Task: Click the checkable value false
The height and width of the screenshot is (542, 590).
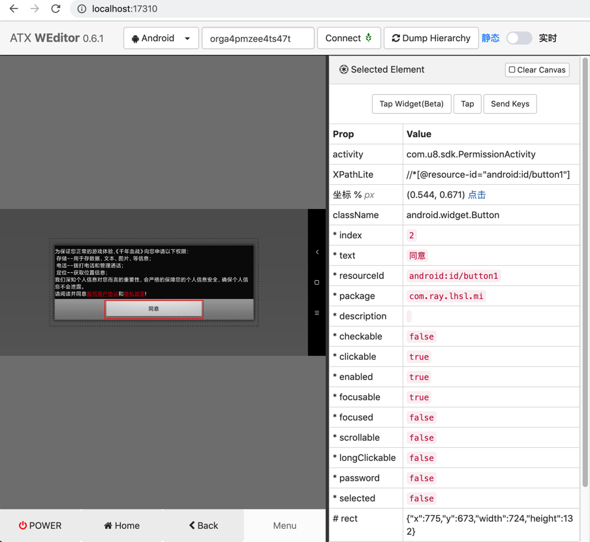Action: coord(422,336)
